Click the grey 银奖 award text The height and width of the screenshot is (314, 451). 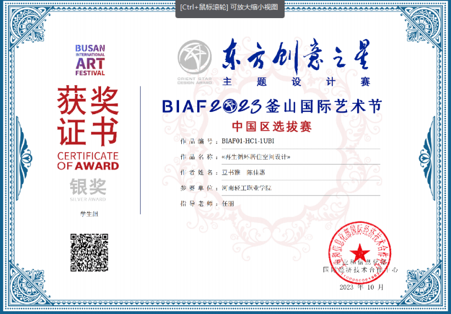[88, 187]
